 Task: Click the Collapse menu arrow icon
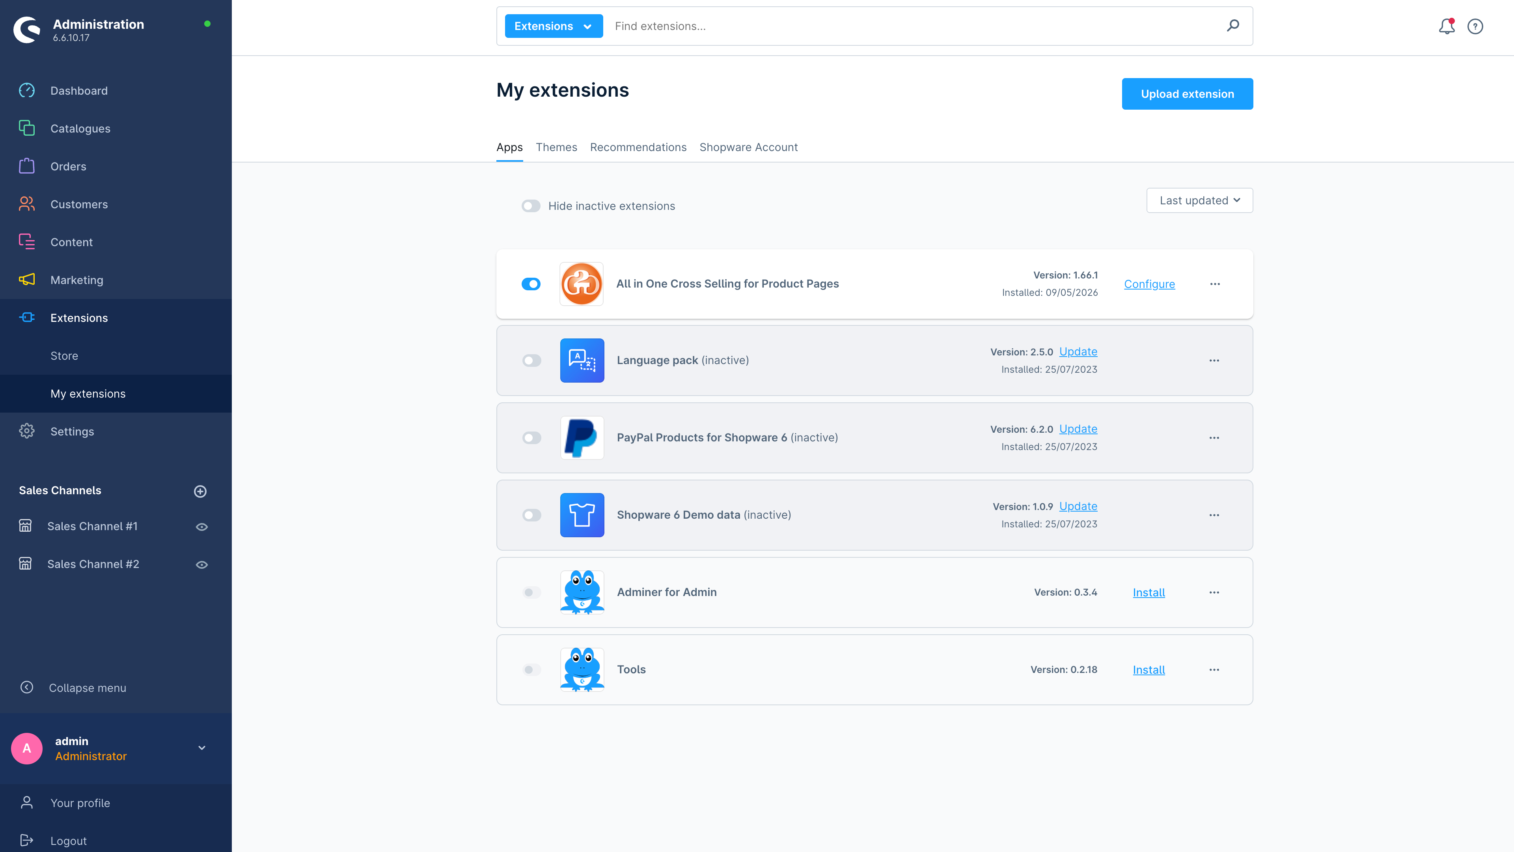click(x=27, y=688)
